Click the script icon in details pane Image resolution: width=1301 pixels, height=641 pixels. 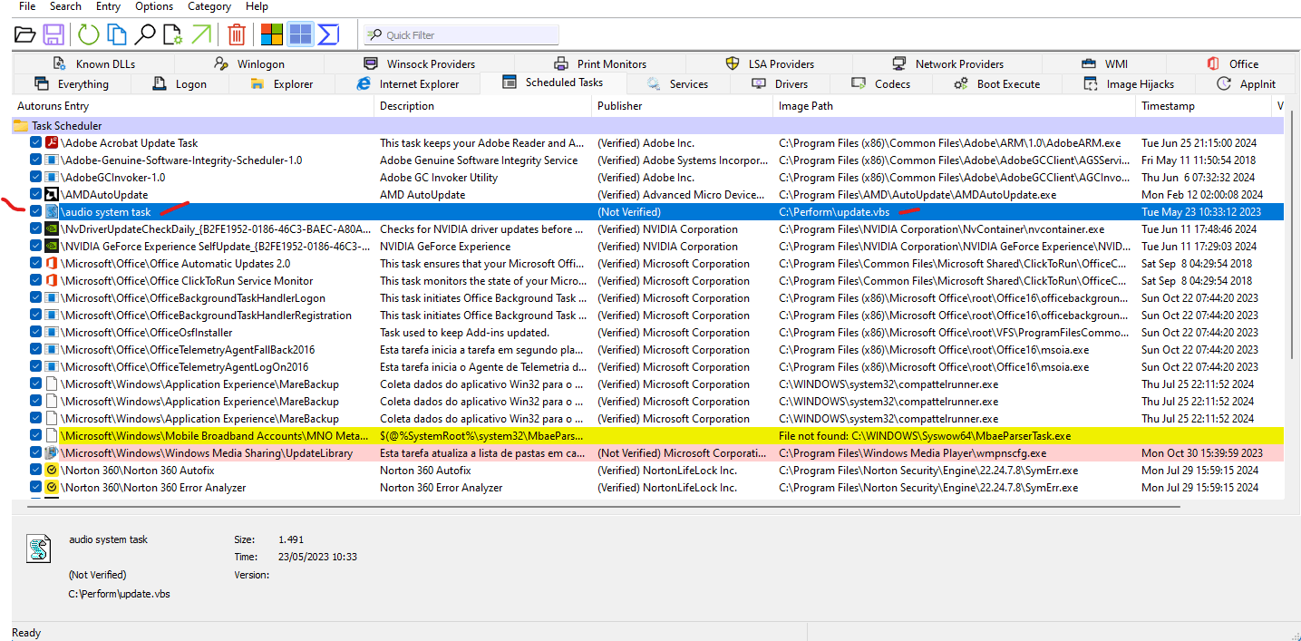pyautogui.click(x=39, y=549)
